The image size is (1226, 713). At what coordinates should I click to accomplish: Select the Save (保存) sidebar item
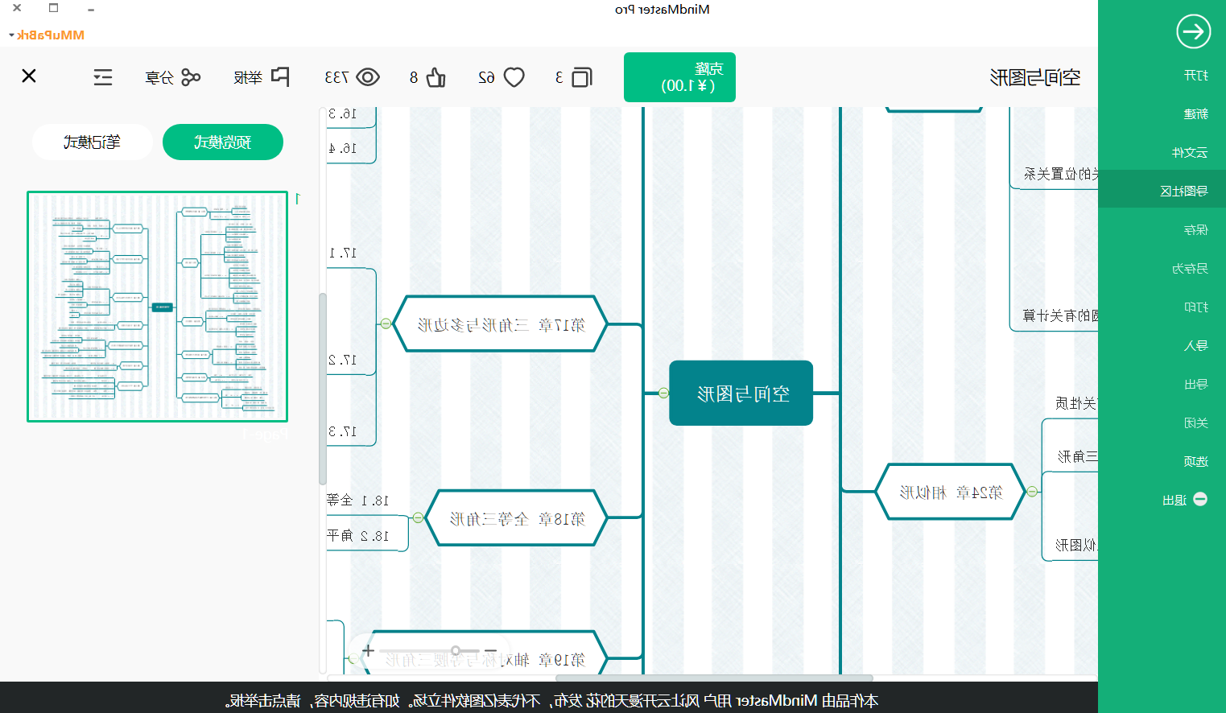tap(1196, 229)
